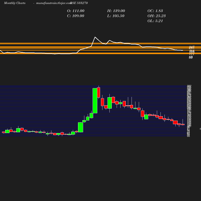Click the 'BSE 533270' symbol label

point(79,3)
